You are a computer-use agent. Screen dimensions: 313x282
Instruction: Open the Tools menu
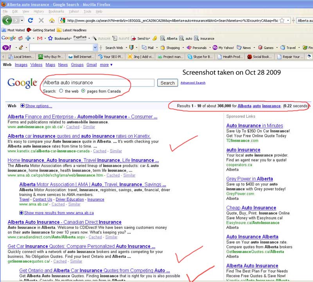(x=87, y=11)
